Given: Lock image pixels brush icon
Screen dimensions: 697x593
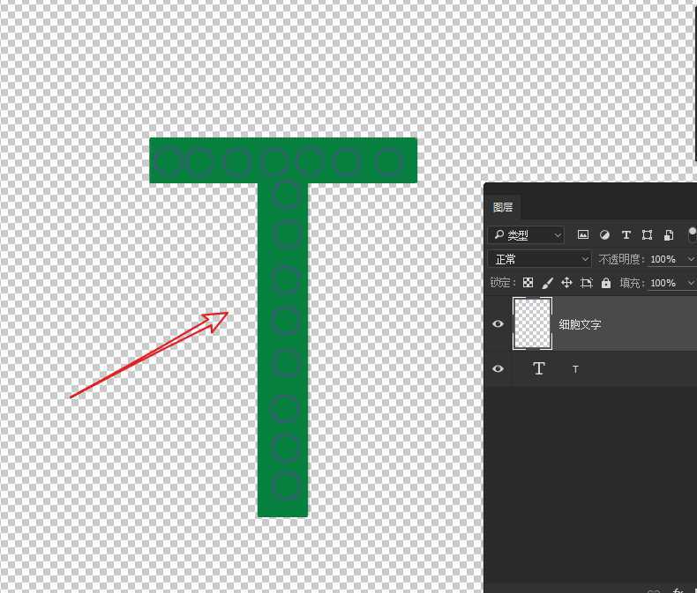Looking at the screenshot, I should tap(547, 283).
